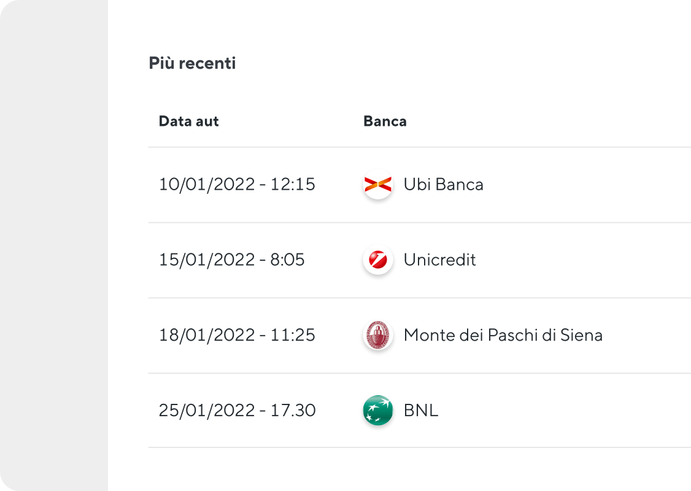The width and height of the screenshot is (691, 491).
Task: Click the gray sidebar panel
Action: click(x=54, y=245)
